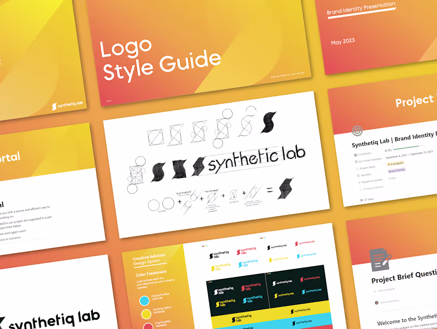Click the check icon beside 33 Tasks
Image resolution: width=437 pixels, height=329 pixels.
click(362, 200)
